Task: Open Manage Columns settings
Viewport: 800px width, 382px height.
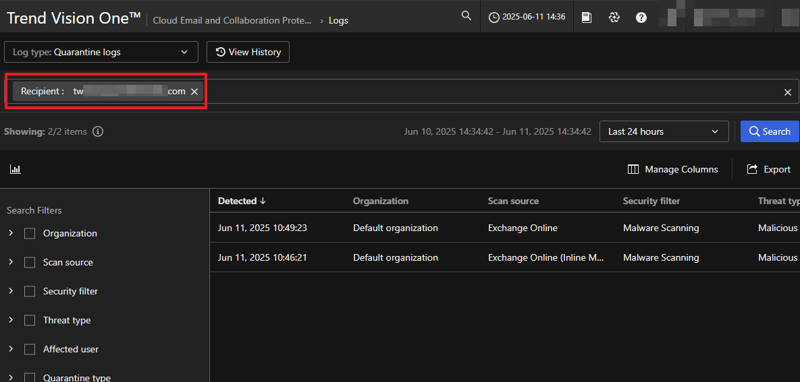Action: (673, 169)
